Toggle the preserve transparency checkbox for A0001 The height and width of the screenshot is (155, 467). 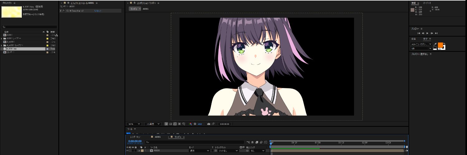213,150
